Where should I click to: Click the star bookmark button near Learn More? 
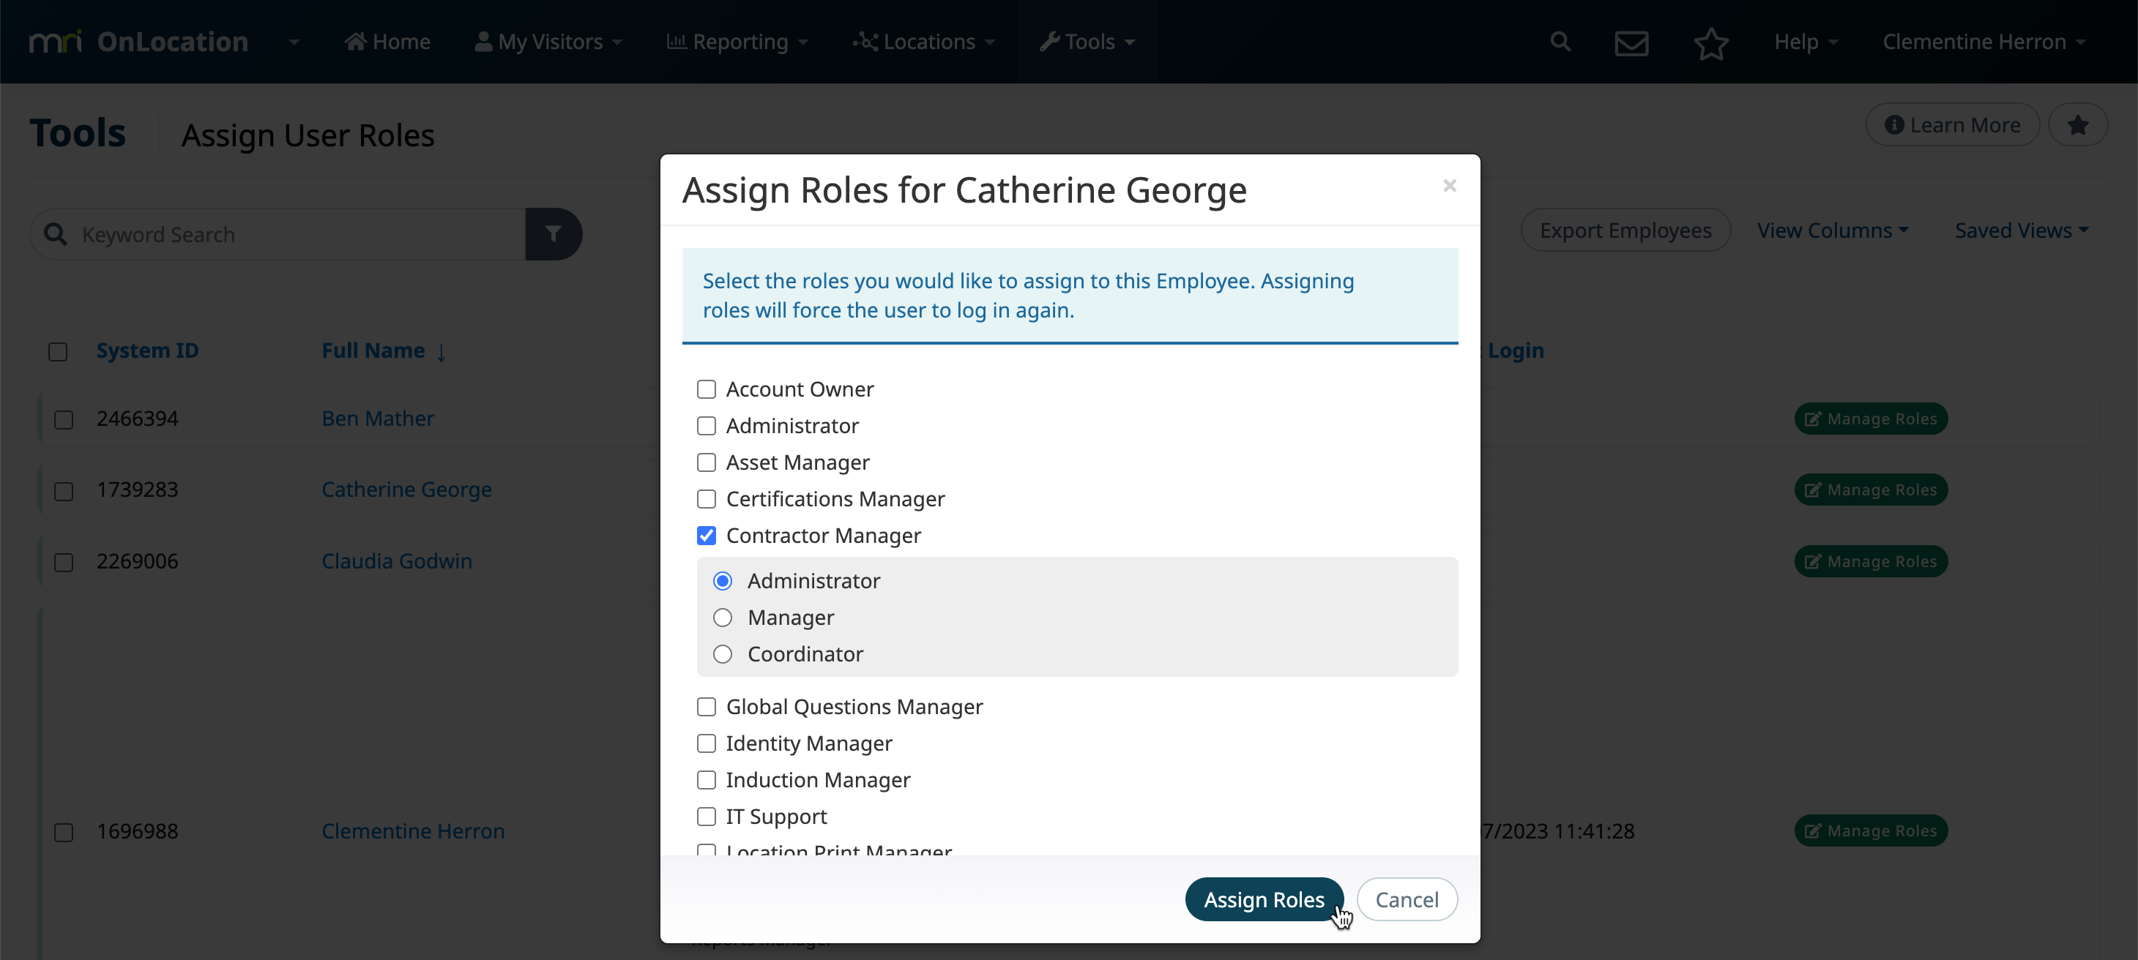(2077, 124)
